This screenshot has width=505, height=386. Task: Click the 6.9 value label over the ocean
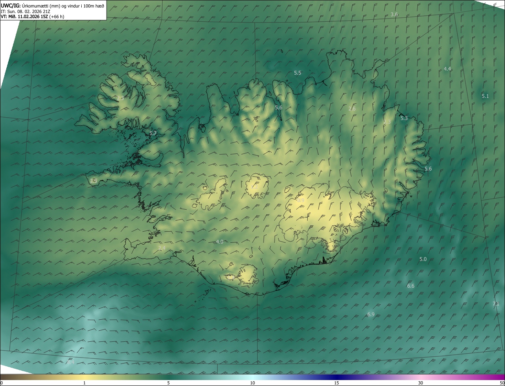[371, 315]
